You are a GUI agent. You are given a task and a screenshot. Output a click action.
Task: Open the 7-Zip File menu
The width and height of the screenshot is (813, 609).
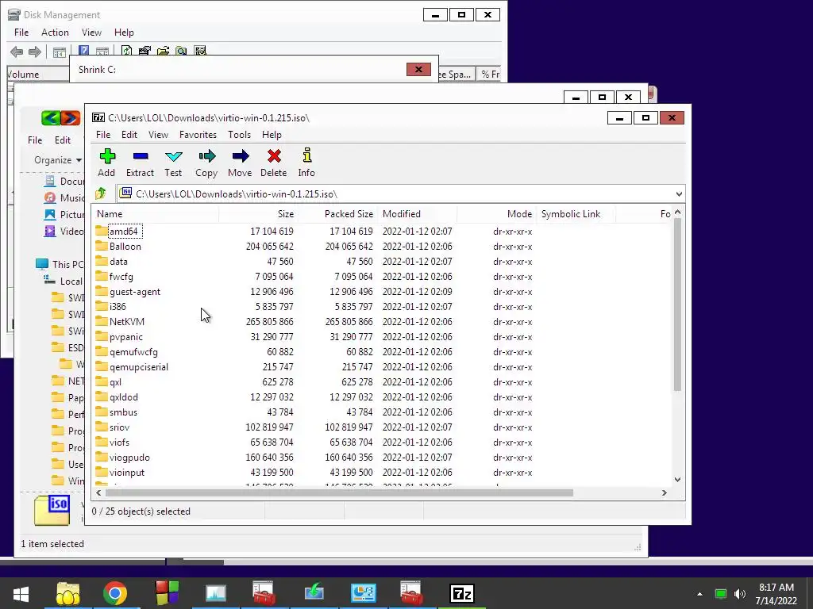103,135
